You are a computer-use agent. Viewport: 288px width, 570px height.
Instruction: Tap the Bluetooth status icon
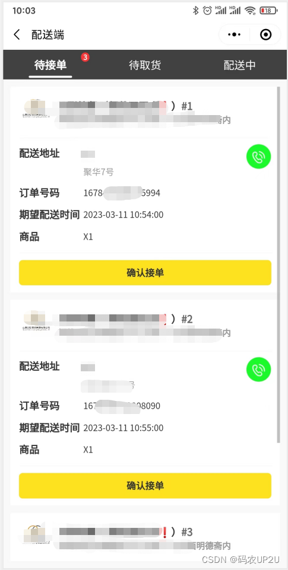coord(195,11)
